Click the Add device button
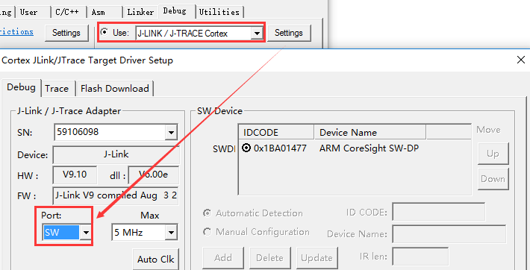Screen dimensions: 530x270 [223, 258]
